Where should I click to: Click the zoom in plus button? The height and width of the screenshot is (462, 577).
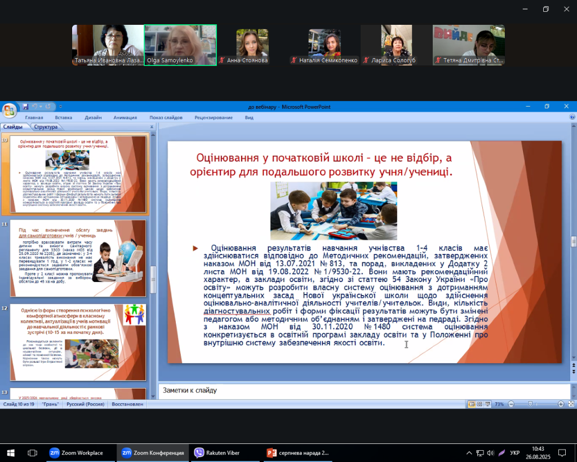pyautogui.click(x=561, y=404)
